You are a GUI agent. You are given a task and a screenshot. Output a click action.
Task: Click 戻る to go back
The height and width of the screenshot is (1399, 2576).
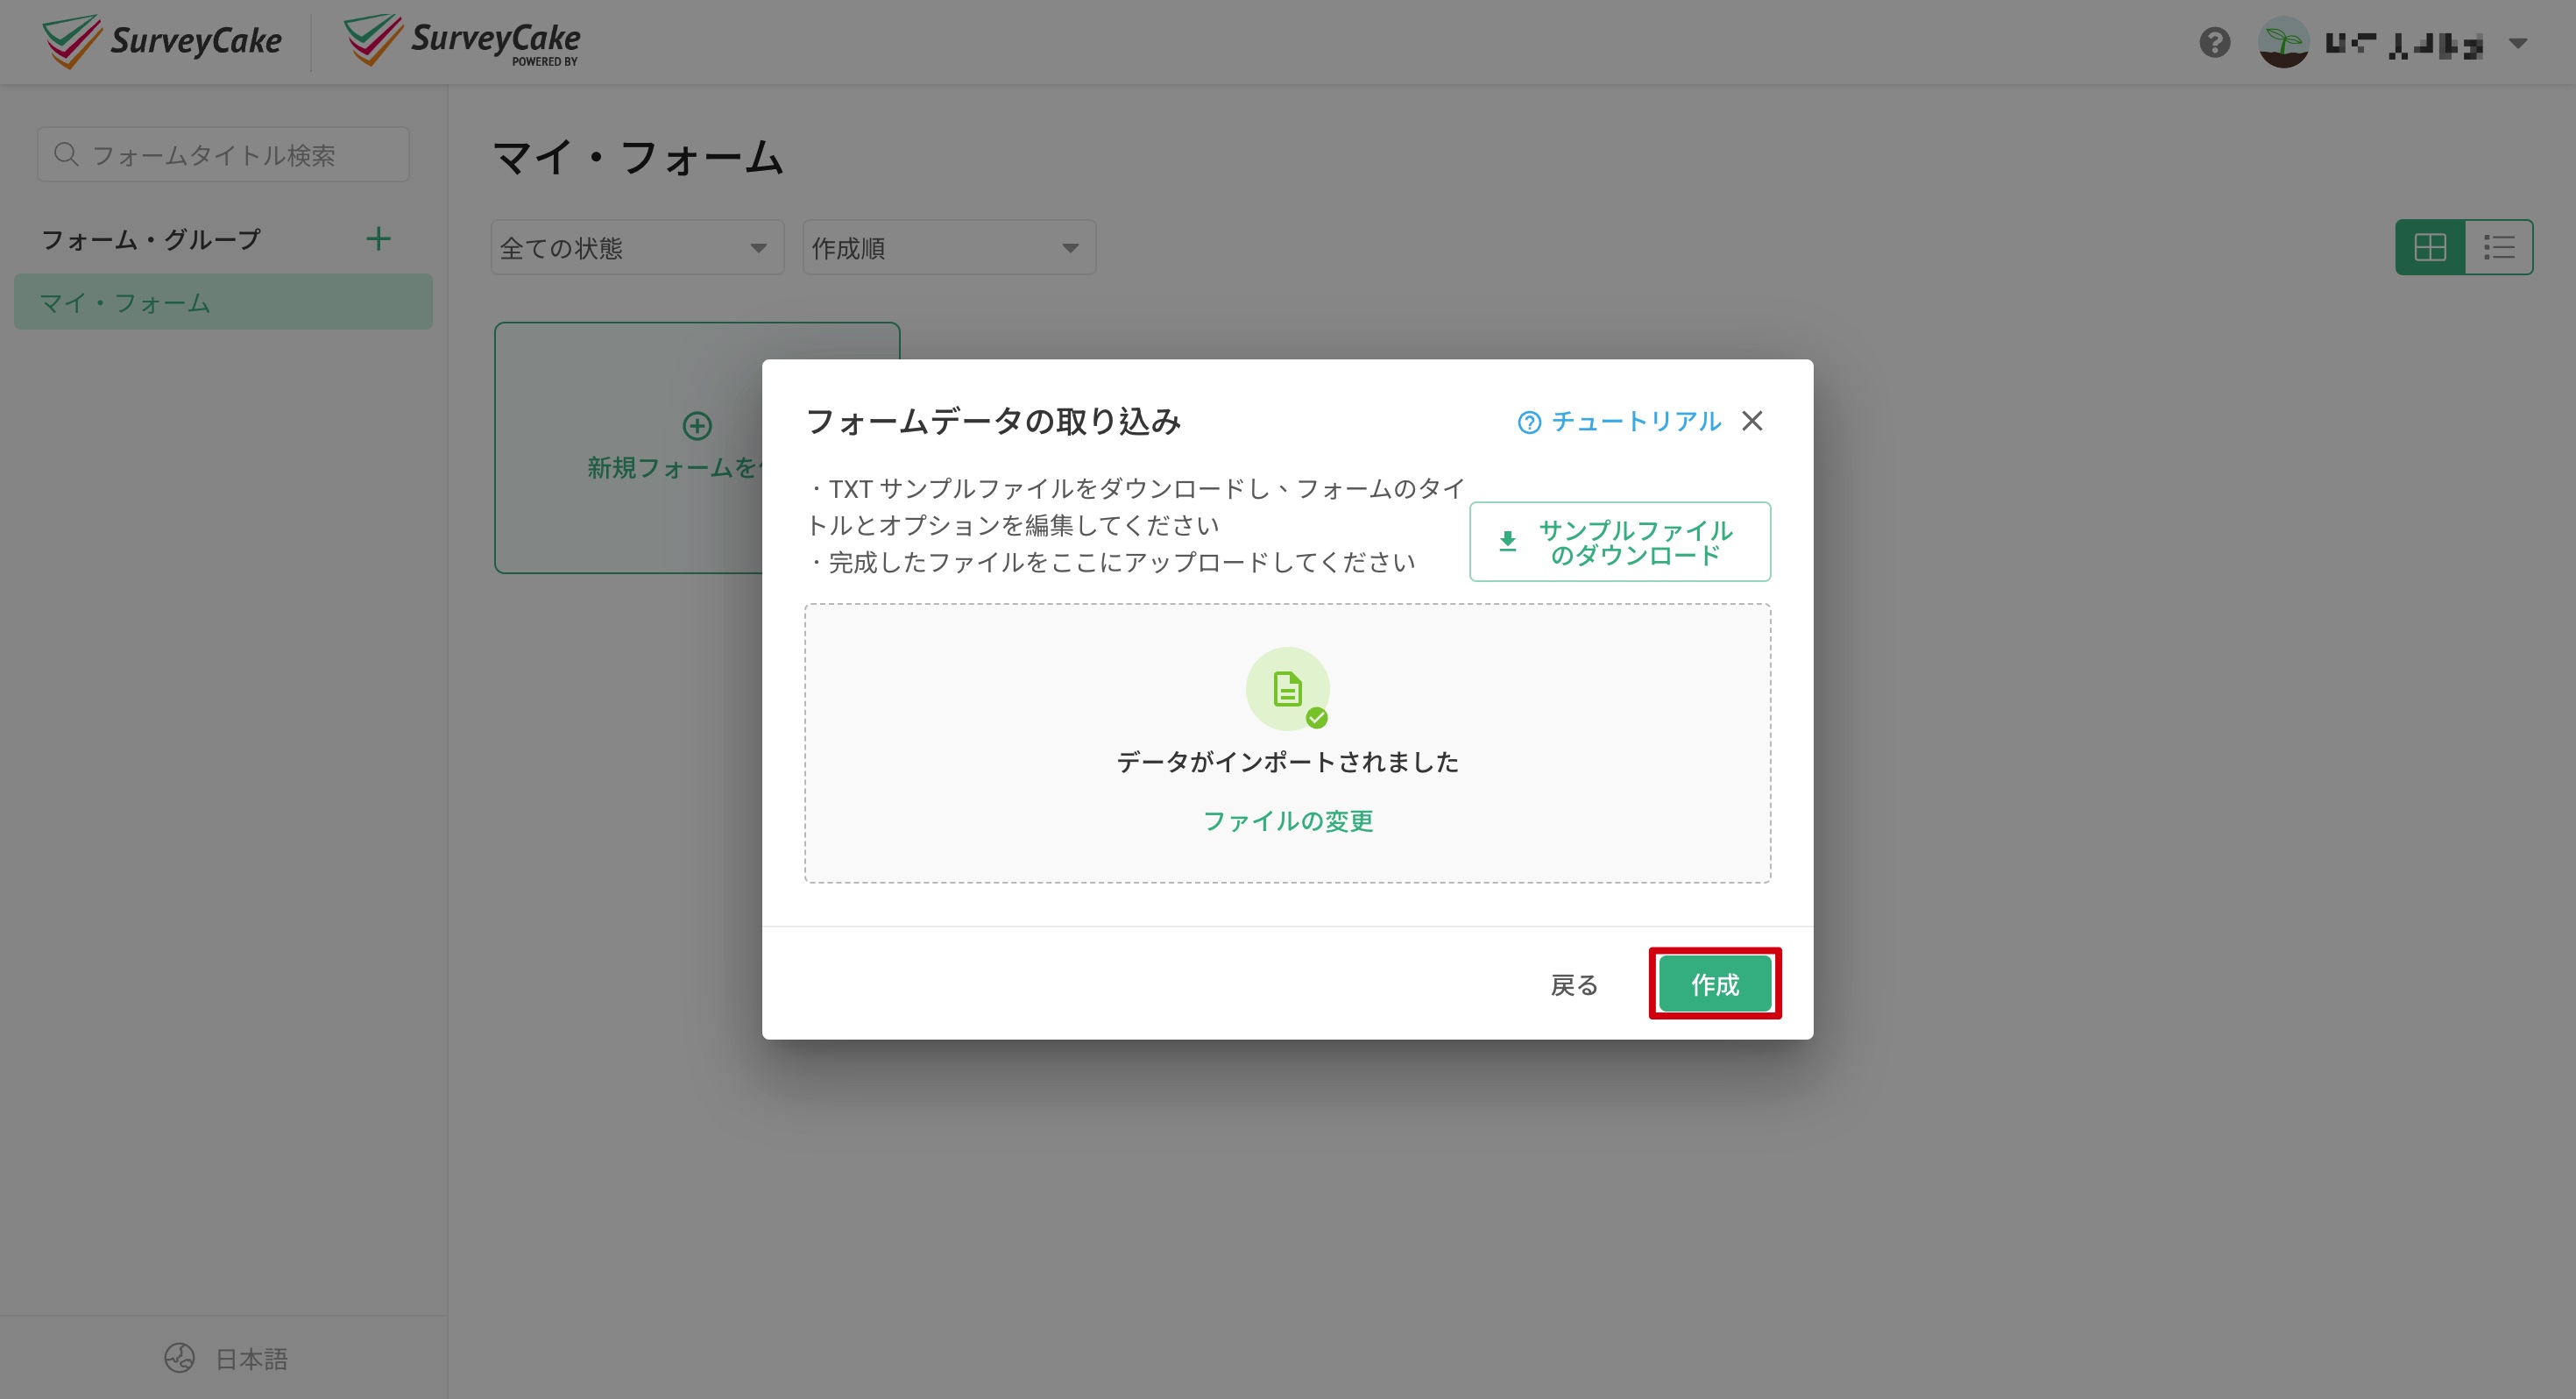(x=1574, y=984)
